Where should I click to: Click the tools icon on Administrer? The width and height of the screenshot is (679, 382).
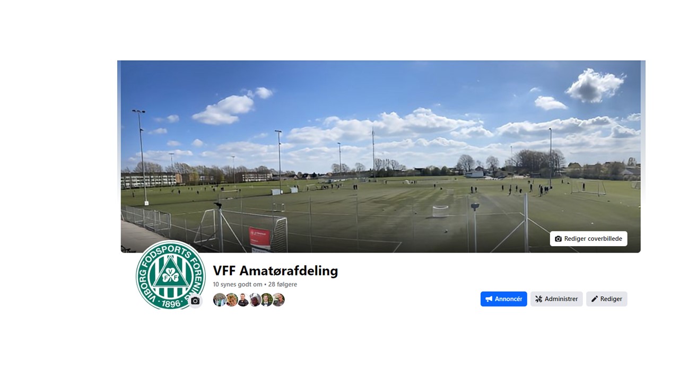(538, 299)
